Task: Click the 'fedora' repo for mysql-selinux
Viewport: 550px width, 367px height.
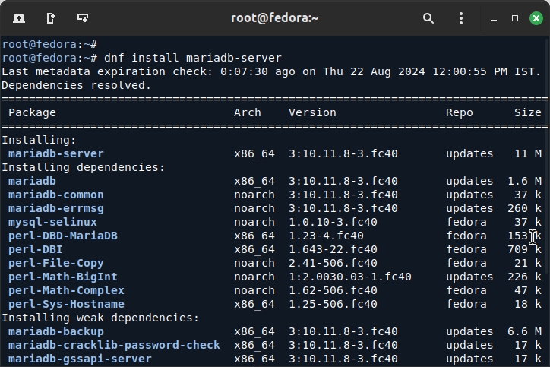Action: pyautogui.click(x=466, y=222)
